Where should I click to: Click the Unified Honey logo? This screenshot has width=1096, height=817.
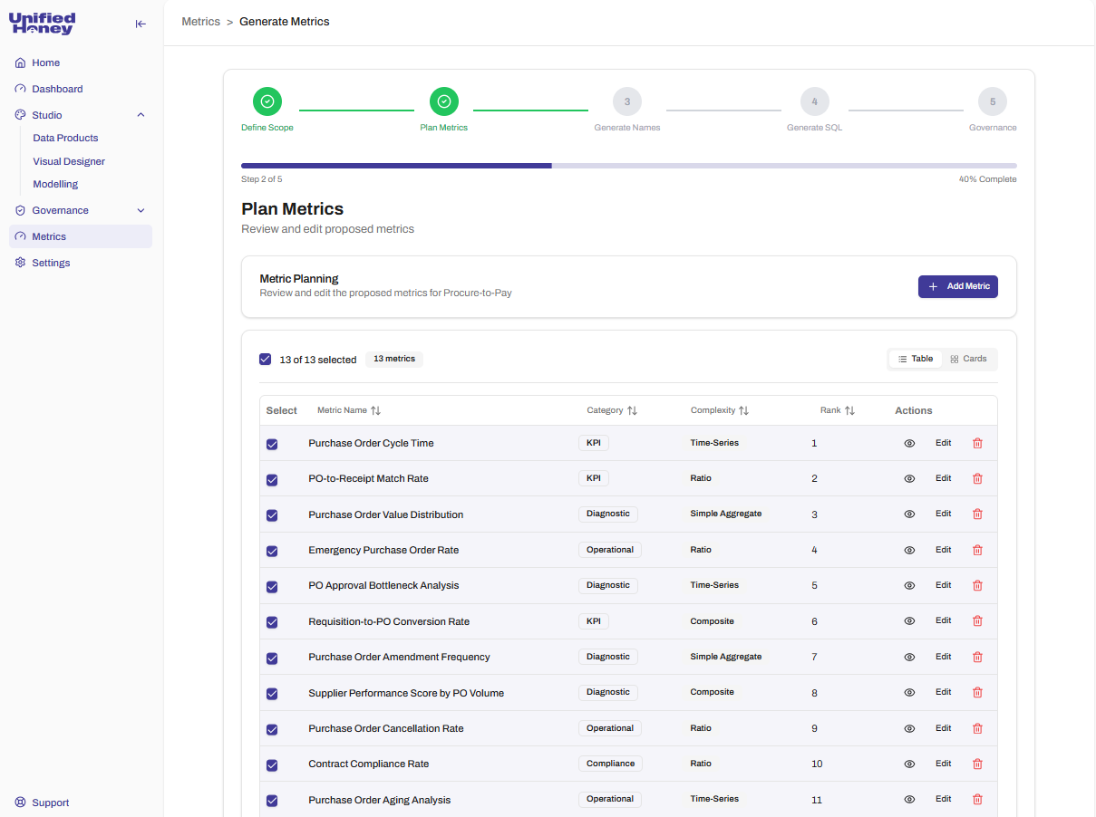(42, 24)
